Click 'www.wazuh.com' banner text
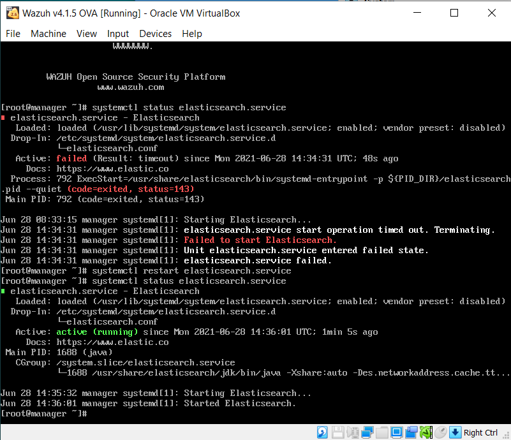 [x=131, y=87]
